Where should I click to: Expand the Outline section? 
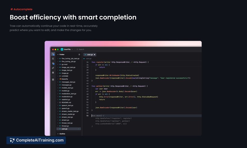click(x=61, y=134)
